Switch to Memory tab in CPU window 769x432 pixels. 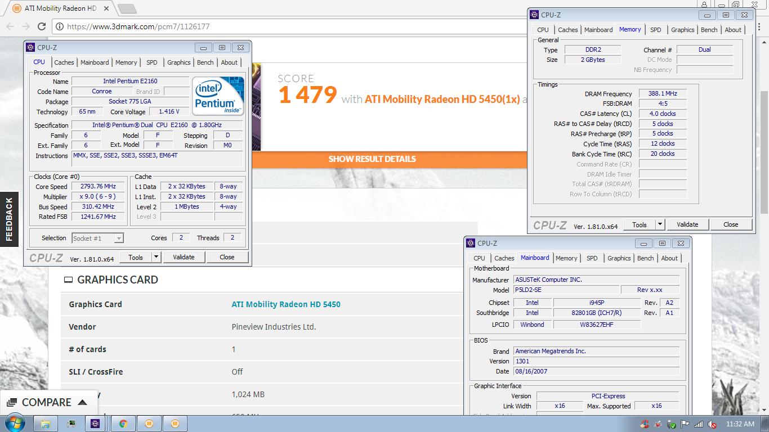tap(126, 62)
